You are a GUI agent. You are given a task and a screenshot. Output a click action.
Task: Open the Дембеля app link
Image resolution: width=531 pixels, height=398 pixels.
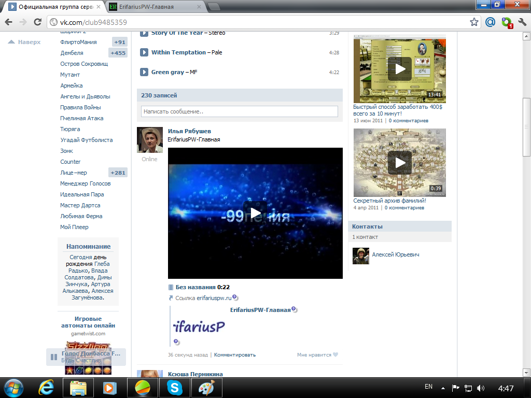pyautogui.click(x=72, y=53)
